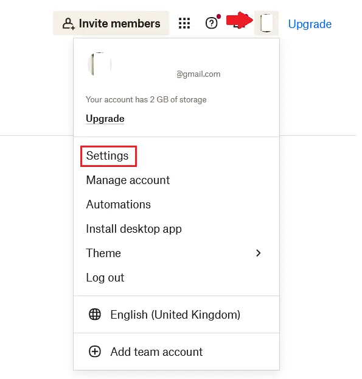Viewport: 362px width, 379px height.
Task: Click the plus circle icon
Action: (x=95, y=352)
